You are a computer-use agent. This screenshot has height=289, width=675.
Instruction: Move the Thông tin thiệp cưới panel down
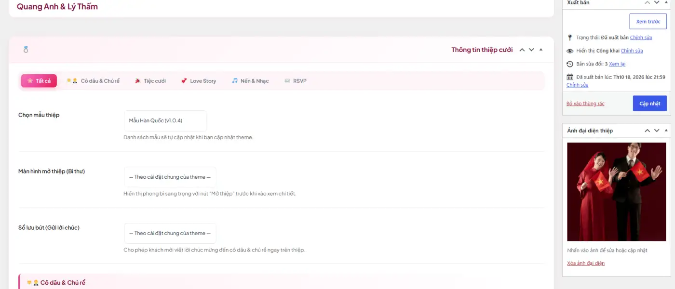[531, 50]
